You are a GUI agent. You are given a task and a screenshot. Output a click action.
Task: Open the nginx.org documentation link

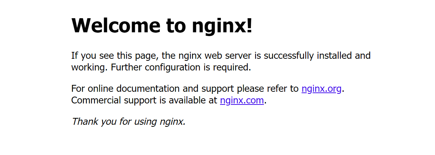[322, 89]
